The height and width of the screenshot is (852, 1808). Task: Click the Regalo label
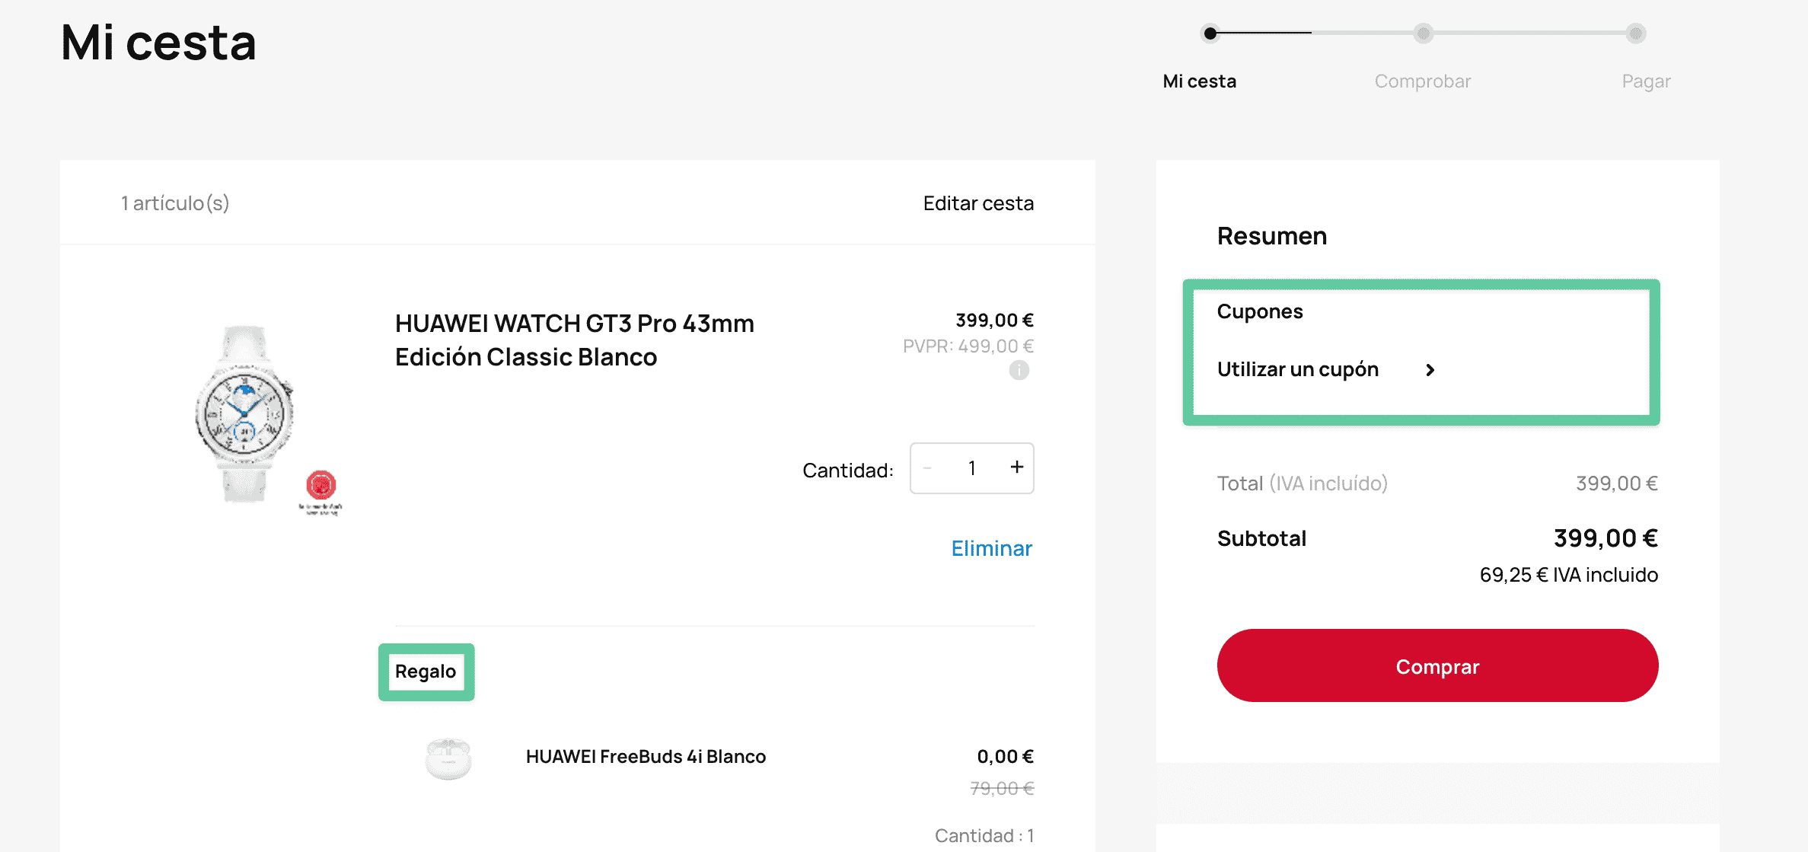[426, 671]
